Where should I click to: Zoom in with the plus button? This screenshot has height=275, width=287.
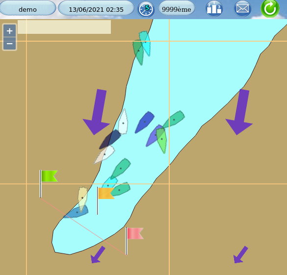point(9,31)
